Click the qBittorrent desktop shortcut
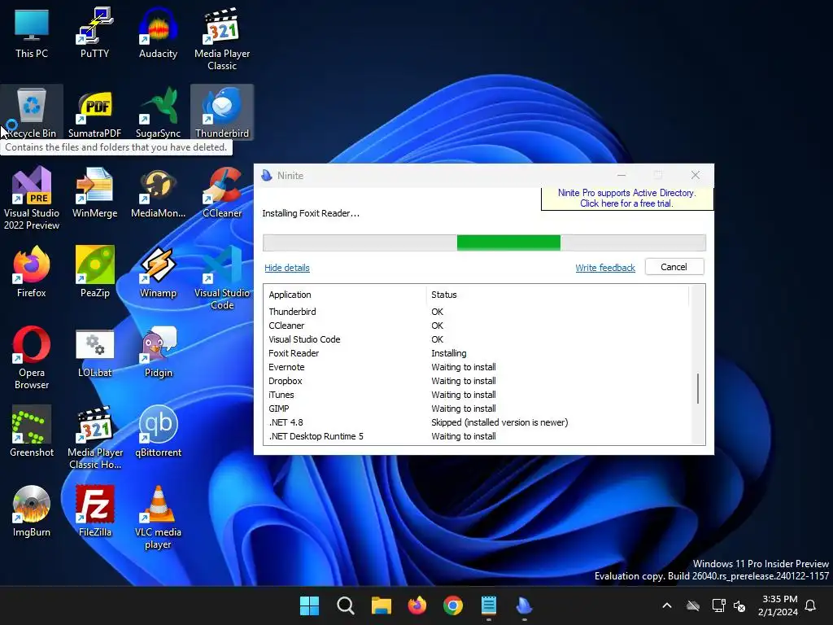The height and width of the screenshot is (625, 833). pos(158,431)
